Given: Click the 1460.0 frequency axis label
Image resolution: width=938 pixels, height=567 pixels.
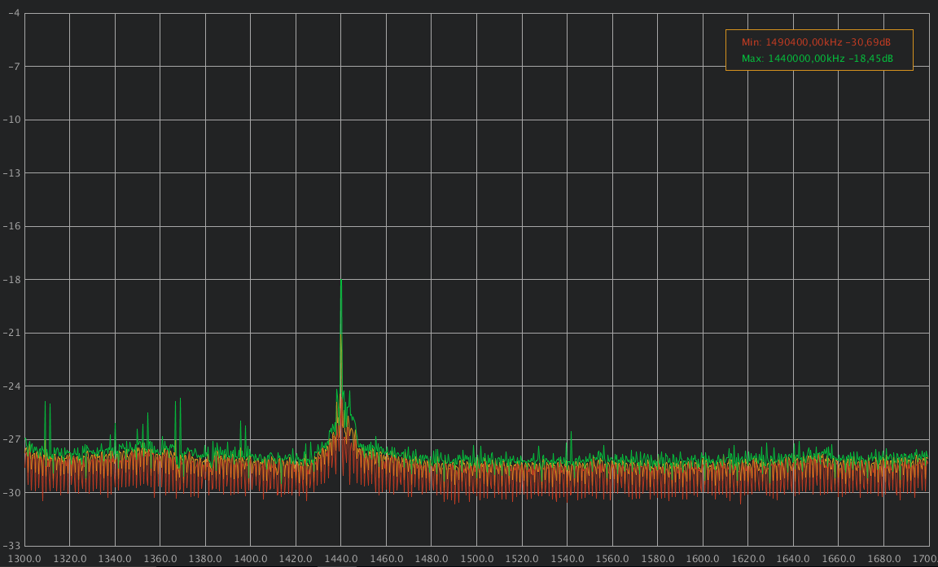Looking at the screenshot, I should pyautogui.click(x=387, y=559).
